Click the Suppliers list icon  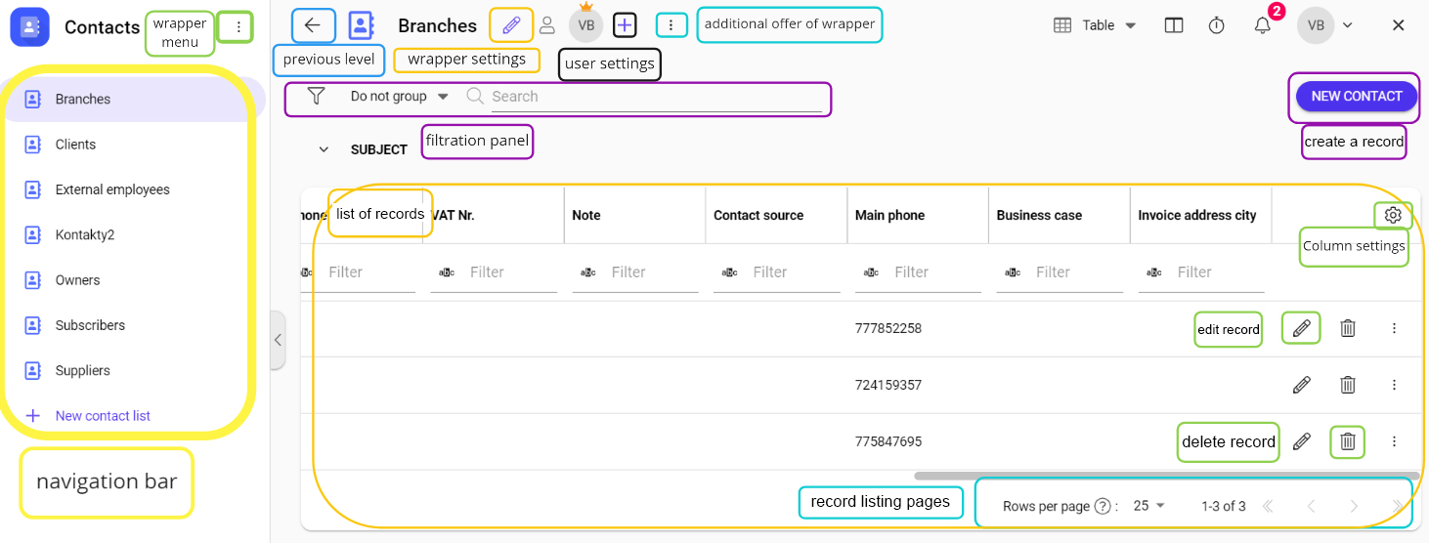pos(32,370)
